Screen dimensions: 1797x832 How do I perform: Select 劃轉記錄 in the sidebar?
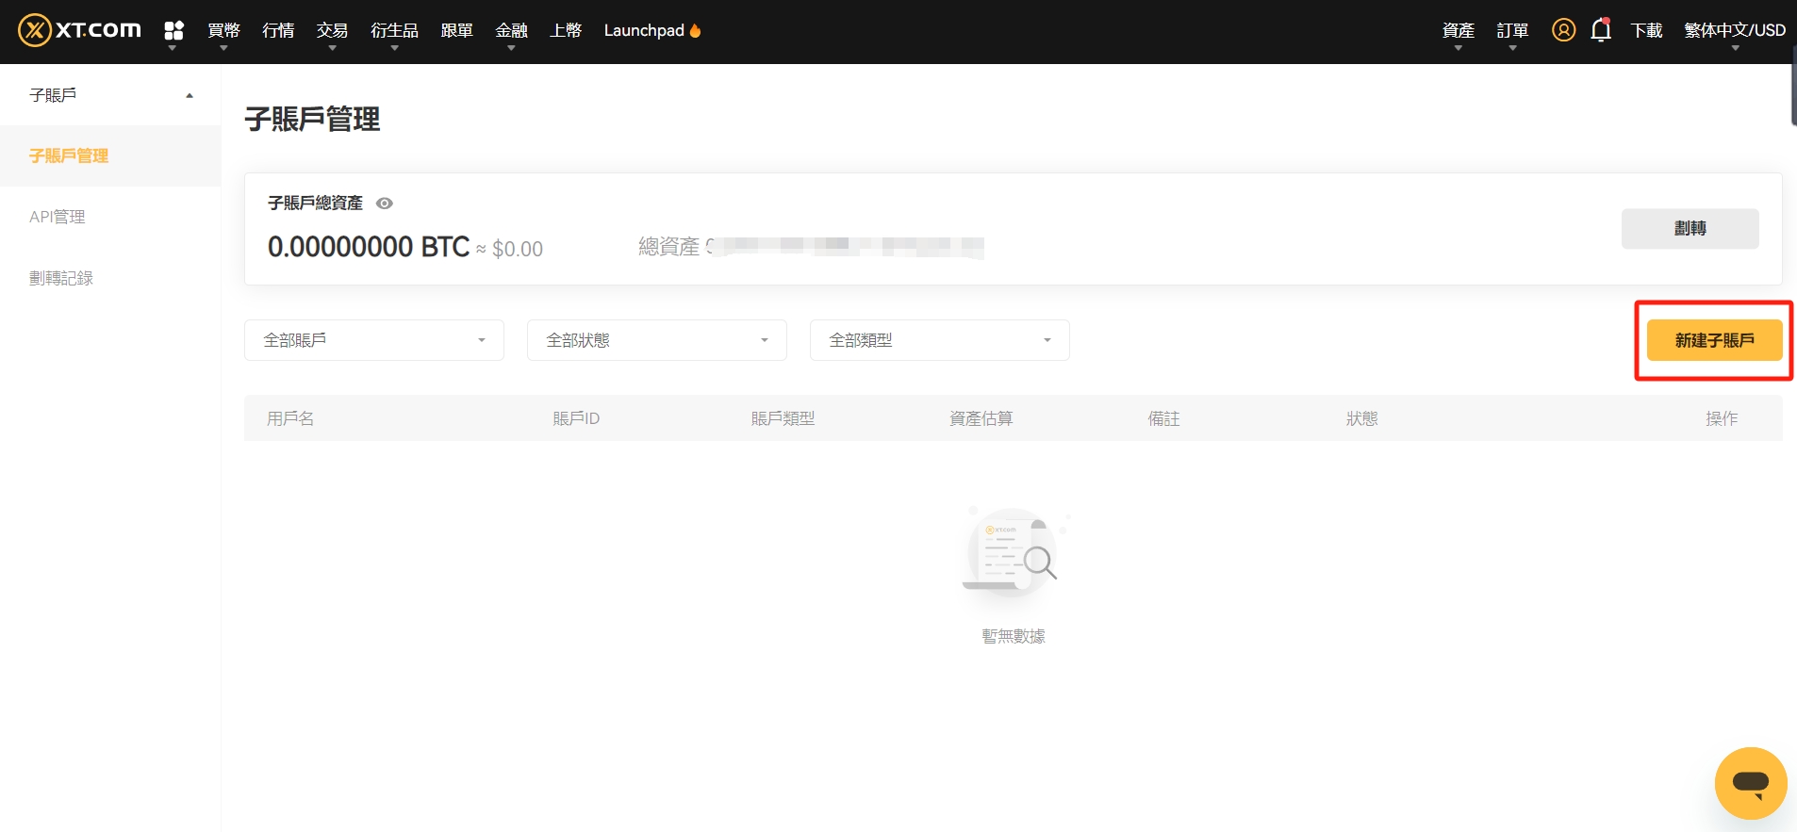click(61, 278)
